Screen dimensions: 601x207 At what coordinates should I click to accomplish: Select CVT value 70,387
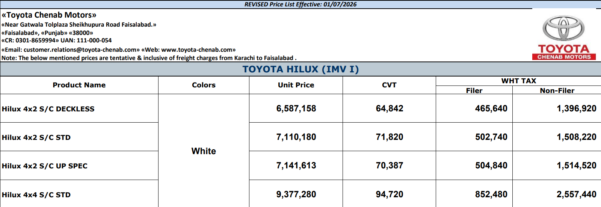tap(390, 166)
